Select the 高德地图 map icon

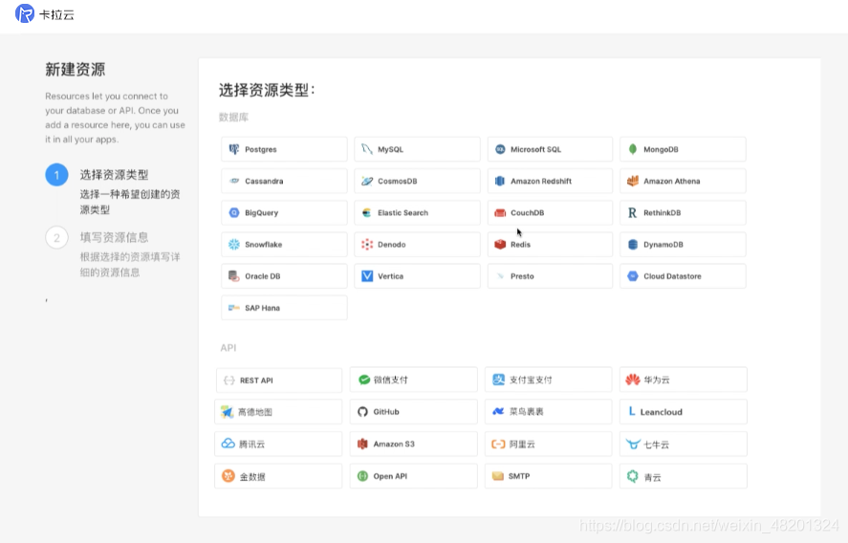point(227,412)
